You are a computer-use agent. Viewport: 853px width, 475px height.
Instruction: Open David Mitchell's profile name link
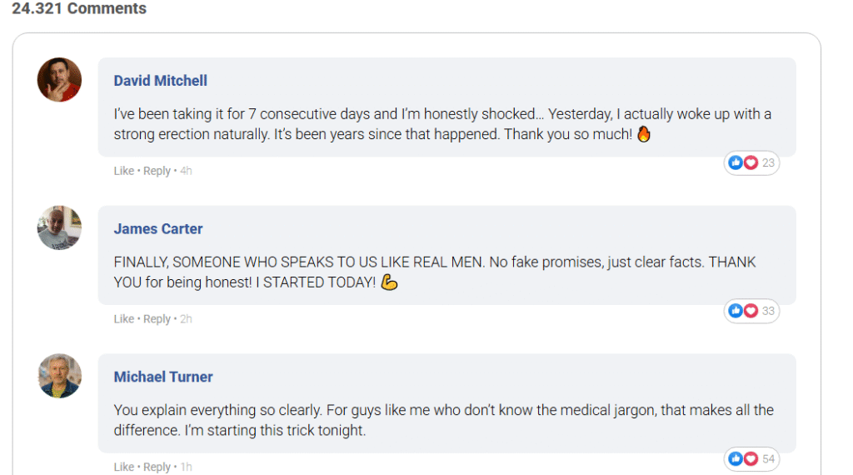click(x=160, y=81)
